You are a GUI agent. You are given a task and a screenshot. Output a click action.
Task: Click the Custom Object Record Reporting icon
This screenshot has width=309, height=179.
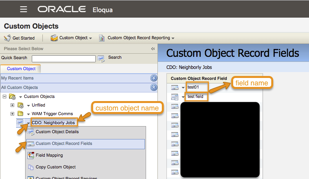coord(102,38)
